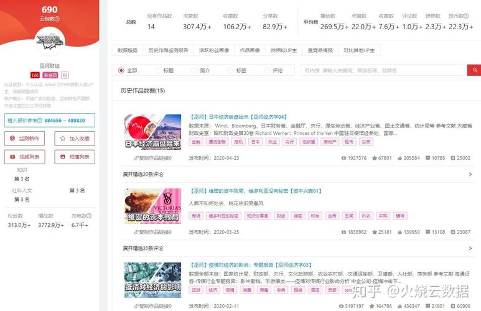
Task: Click the thumbs-up icon beside 205584
Action: click(x=399, y=158)
